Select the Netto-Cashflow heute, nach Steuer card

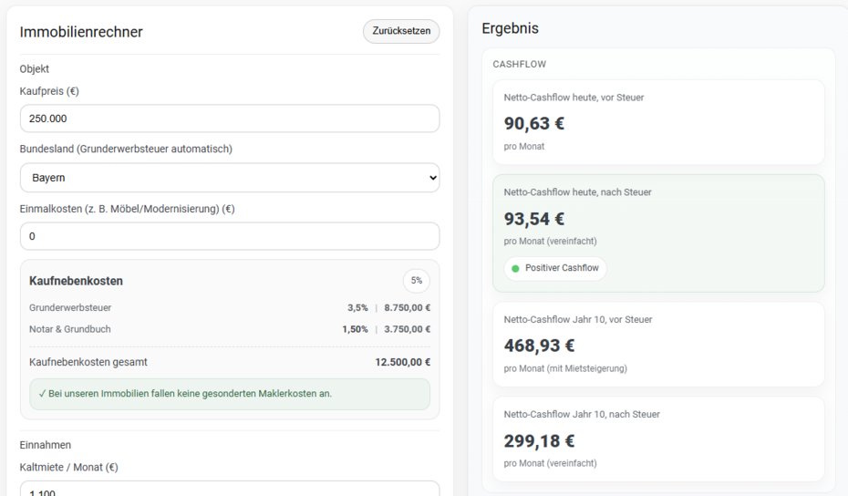point(658,233)
